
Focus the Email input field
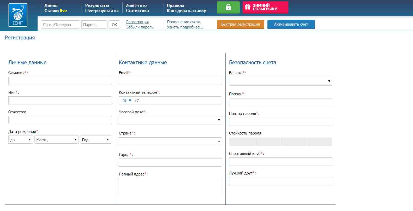pyautogui.click(x=170, y=81)
